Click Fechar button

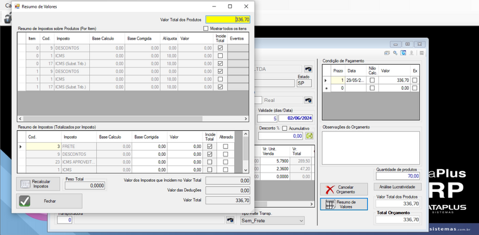pyautogui.click(x=49, y=201)
